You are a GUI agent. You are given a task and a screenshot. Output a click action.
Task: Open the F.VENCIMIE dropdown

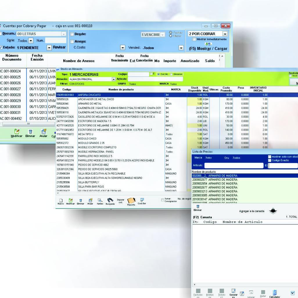click(162, 35)
